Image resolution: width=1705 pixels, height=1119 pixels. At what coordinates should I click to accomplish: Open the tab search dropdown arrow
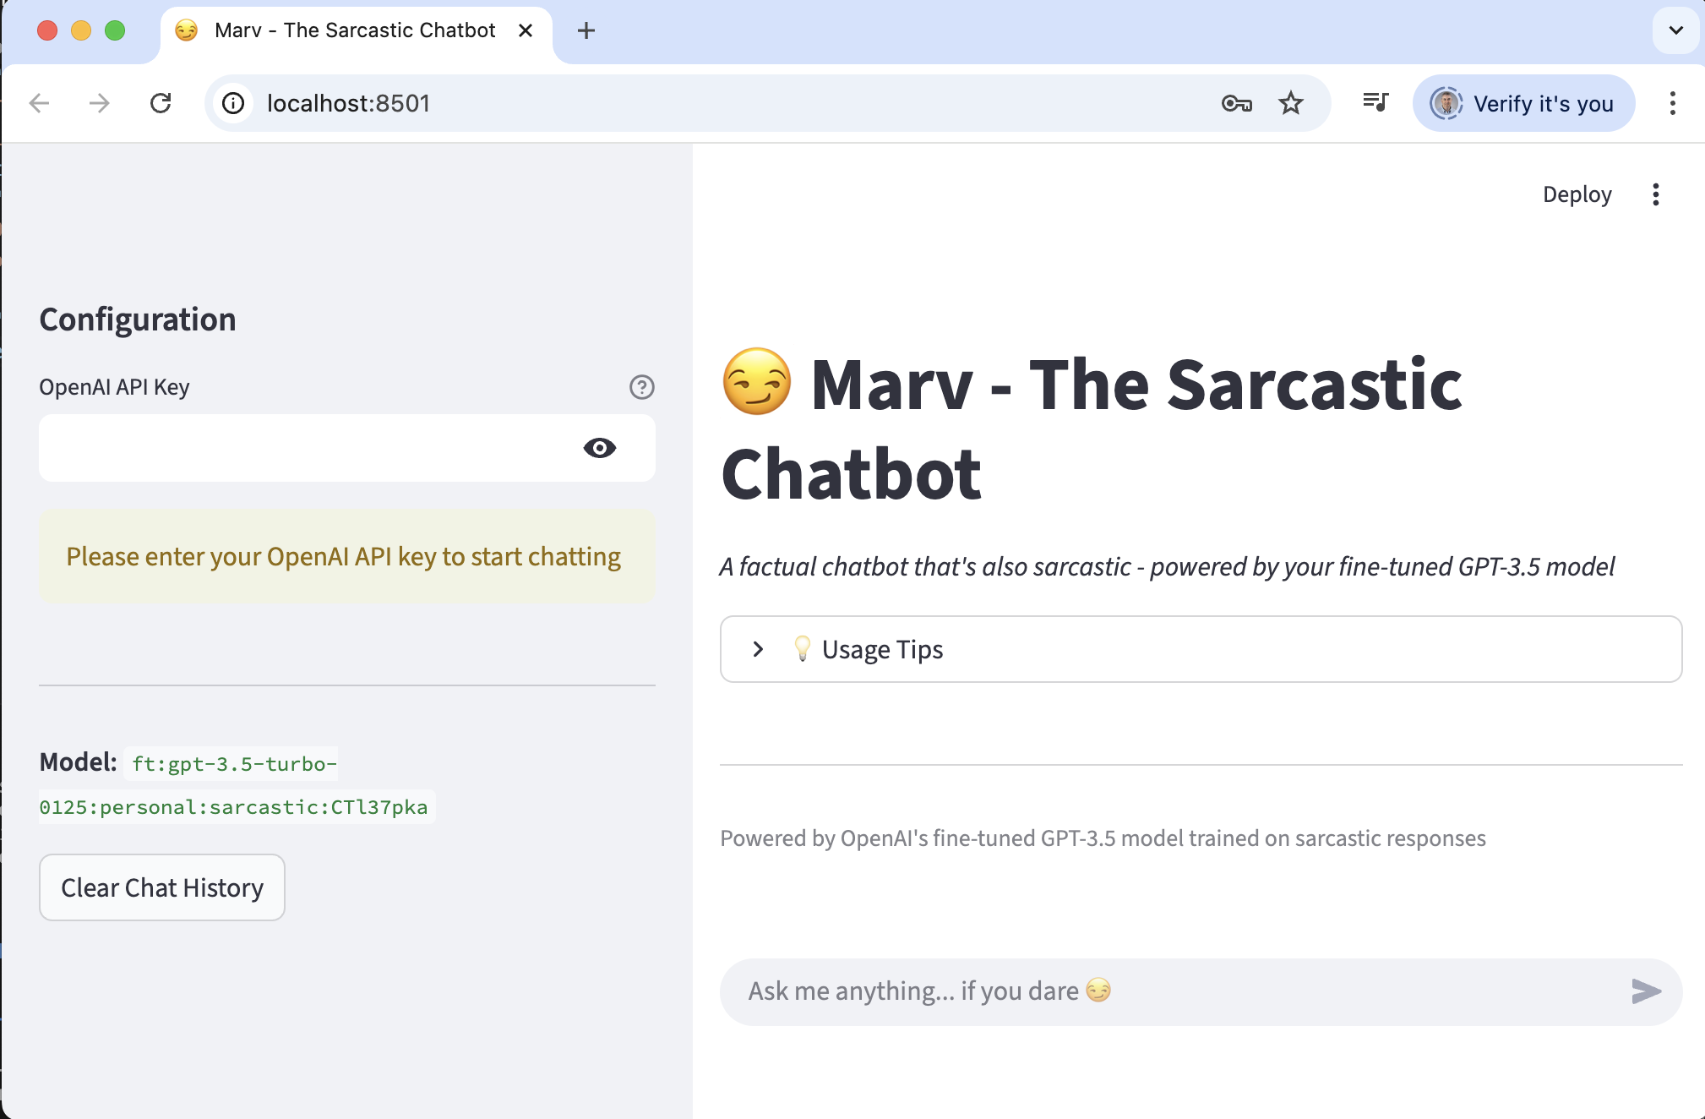[1675, 30]
